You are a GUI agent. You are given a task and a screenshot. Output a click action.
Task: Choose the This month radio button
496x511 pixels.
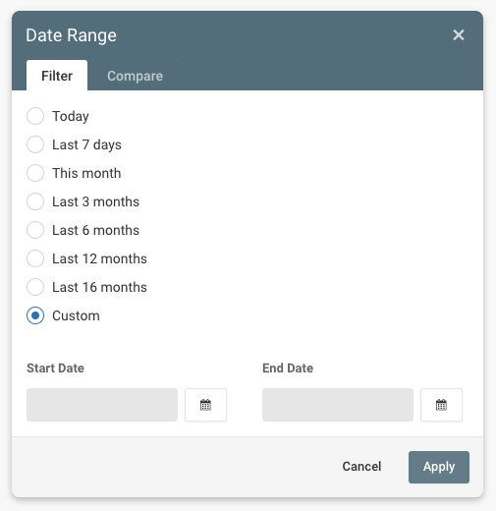point(35,173)
